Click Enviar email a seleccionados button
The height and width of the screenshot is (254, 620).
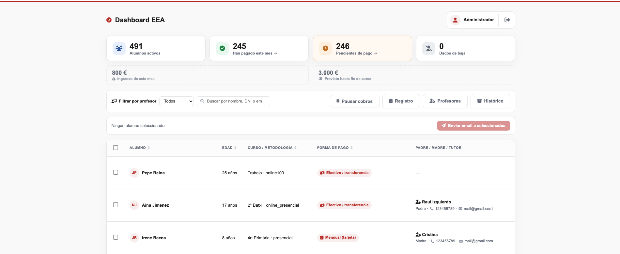click(473, 126)
